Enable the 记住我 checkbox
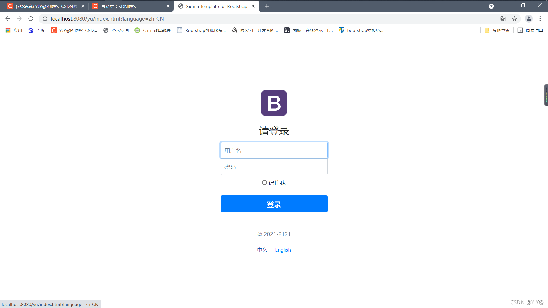548x308 pixels. 264,182
